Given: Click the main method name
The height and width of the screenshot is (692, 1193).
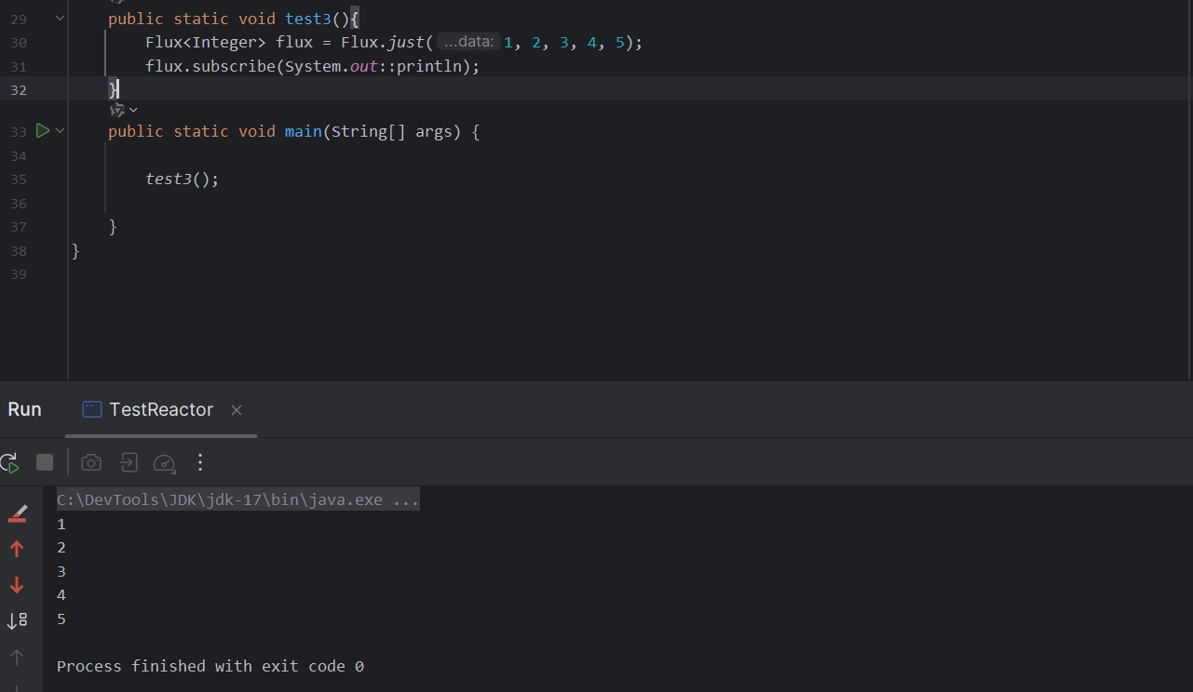Looking at the screenshot, I should [x=304, y=131].
